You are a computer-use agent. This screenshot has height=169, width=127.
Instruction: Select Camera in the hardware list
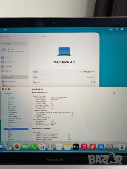tap(11, 104)
